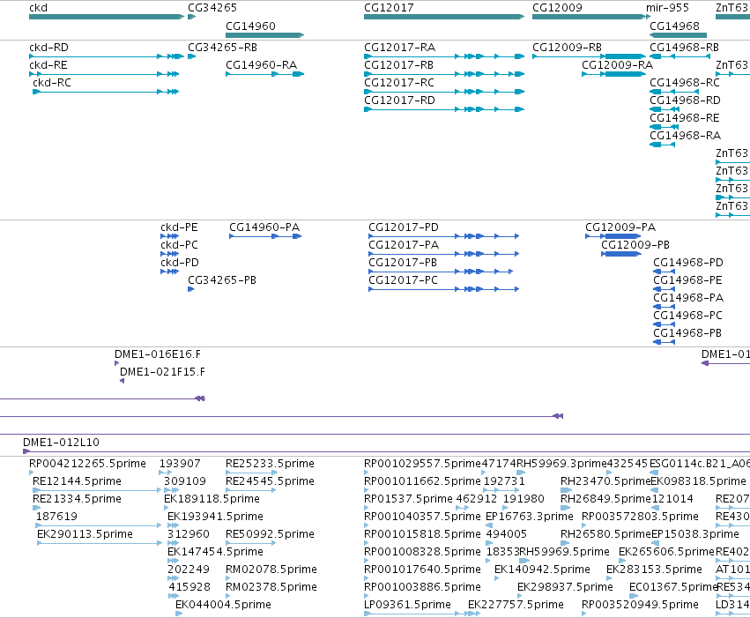Select transcript CG12017-RA
Screen dimensions: 750x618
(x=400, y=48)
